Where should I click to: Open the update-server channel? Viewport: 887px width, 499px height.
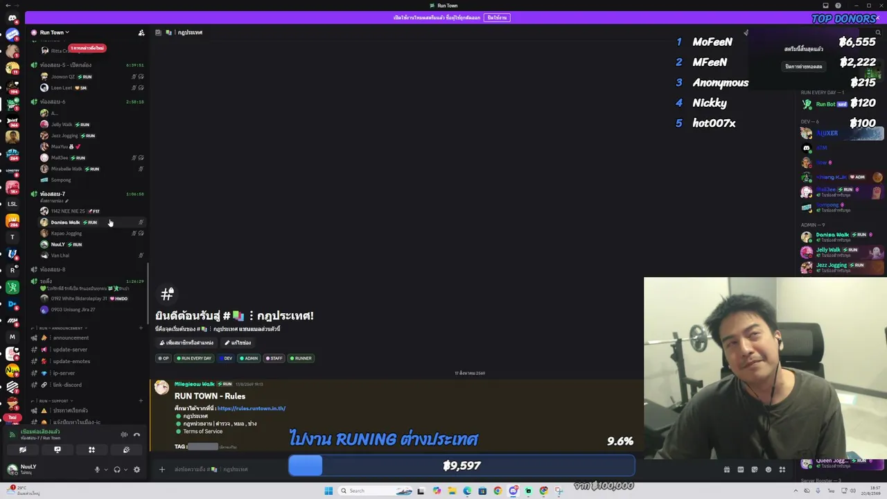pyautogui.click(x=87, y=350)
